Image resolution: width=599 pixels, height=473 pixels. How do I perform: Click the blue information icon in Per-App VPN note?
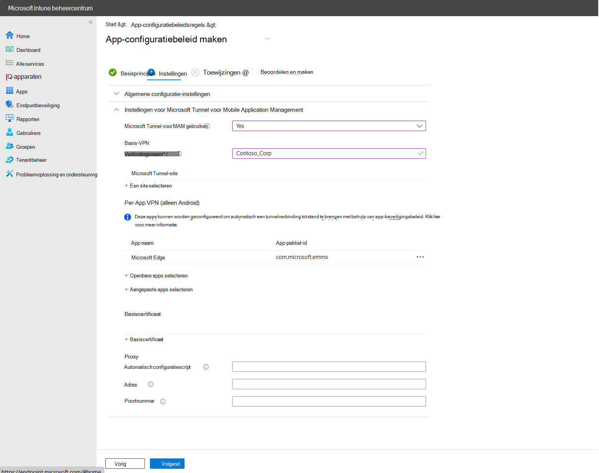(128, 217)
